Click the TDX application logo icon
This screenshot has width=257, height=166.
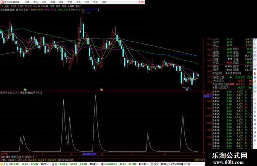pos(2,2)
